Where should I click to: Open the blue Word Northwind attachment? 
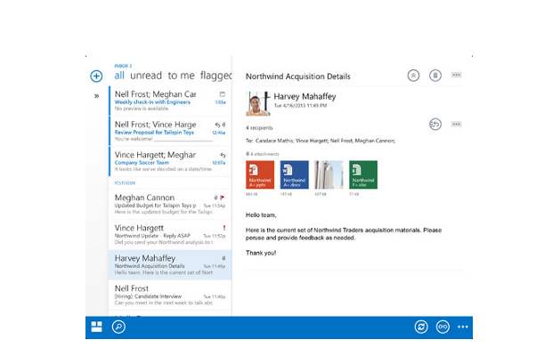[295, 174]
